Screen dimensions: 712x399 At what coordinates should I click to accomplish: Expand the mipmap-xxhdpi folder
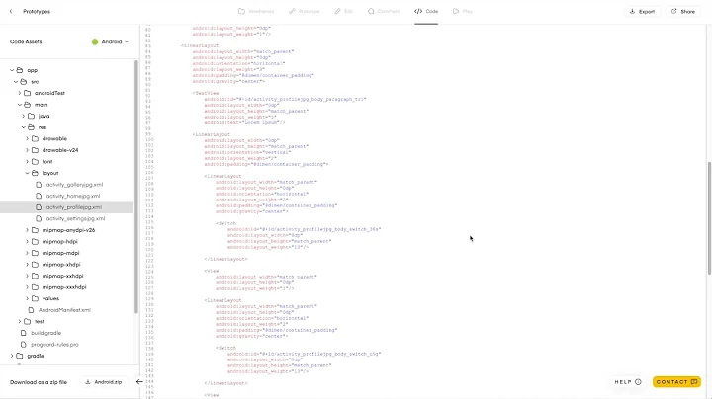click(28, 276)
